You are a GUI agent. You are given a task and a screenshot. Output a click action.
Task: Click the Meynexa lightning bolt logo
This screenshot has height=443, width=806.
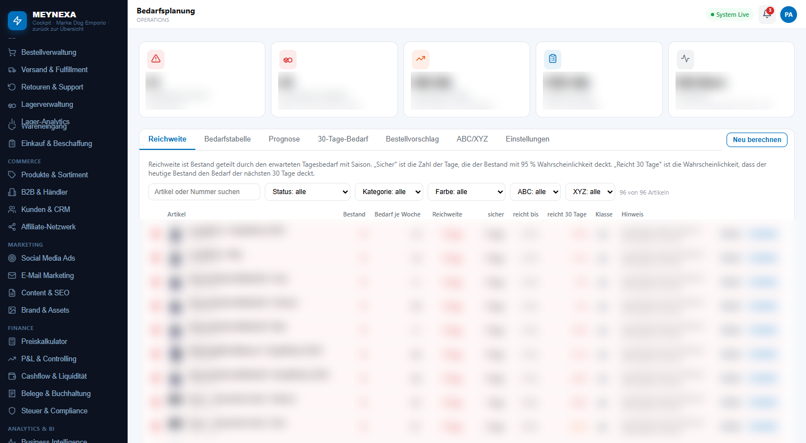point(17,21)
